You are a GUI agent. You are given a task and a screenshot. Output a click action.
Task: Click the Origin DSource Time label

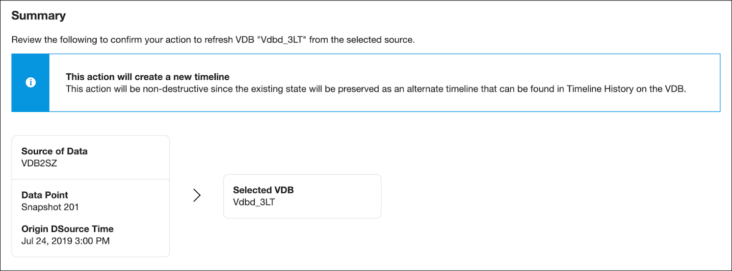click(67, 229)
